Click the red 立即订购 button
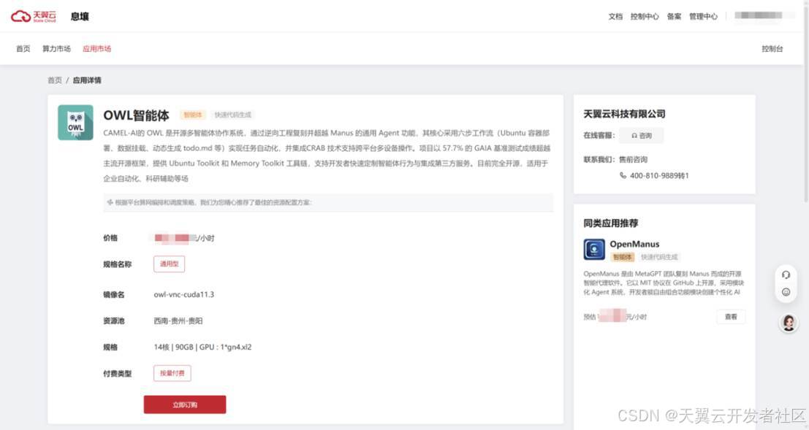809x430 pixels. pyautogui.click(x=184, y=404)
